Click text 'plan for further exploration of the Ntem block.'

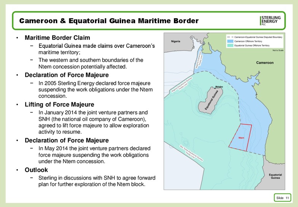tap(92, 184)
